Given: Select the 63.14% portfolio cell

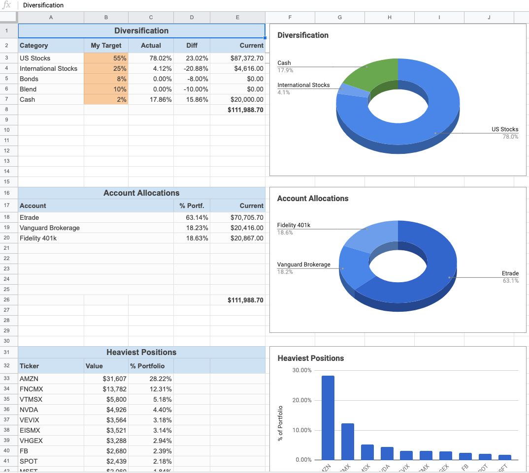Looking at the screenshot, I should tap(192, 217).
